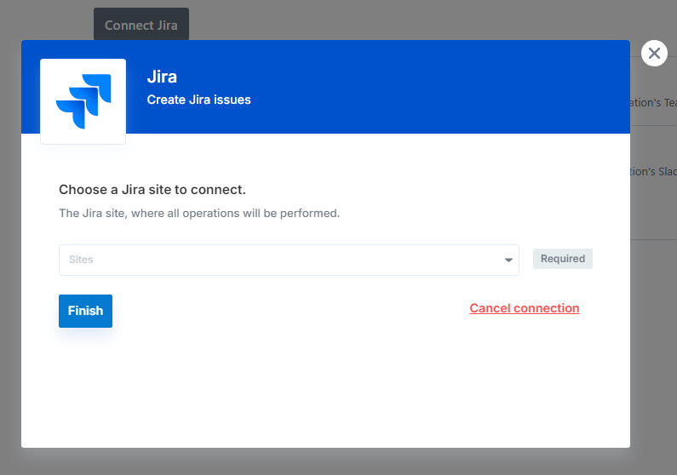This screenshot has width=677, height=475.
Task: Open the Sites dropdown
Action: [x=289, y=260]
